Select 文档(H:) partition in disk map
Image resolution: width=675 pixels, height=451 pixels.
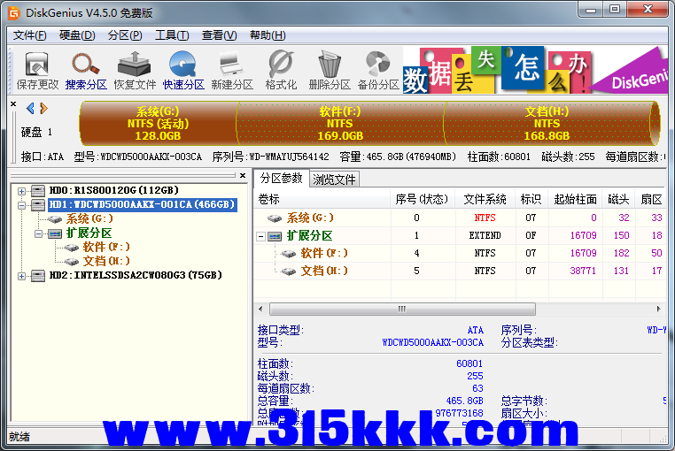click(x=547, y=124)
